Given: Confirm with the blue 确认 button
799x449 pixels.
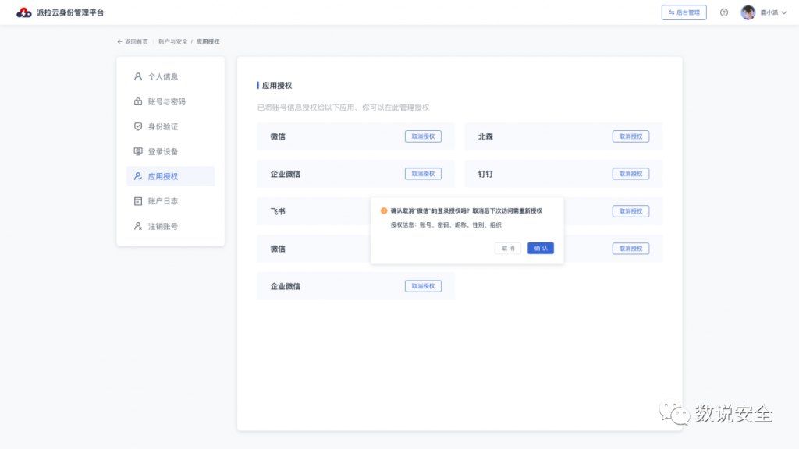Looking at the screenshot, I should pyautogui.click(x=541, y=249).
